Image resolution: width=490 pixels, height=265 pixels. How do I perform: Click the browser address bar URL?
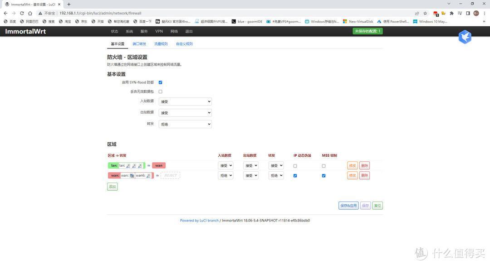pyautogui.click(x=100, y=13)
